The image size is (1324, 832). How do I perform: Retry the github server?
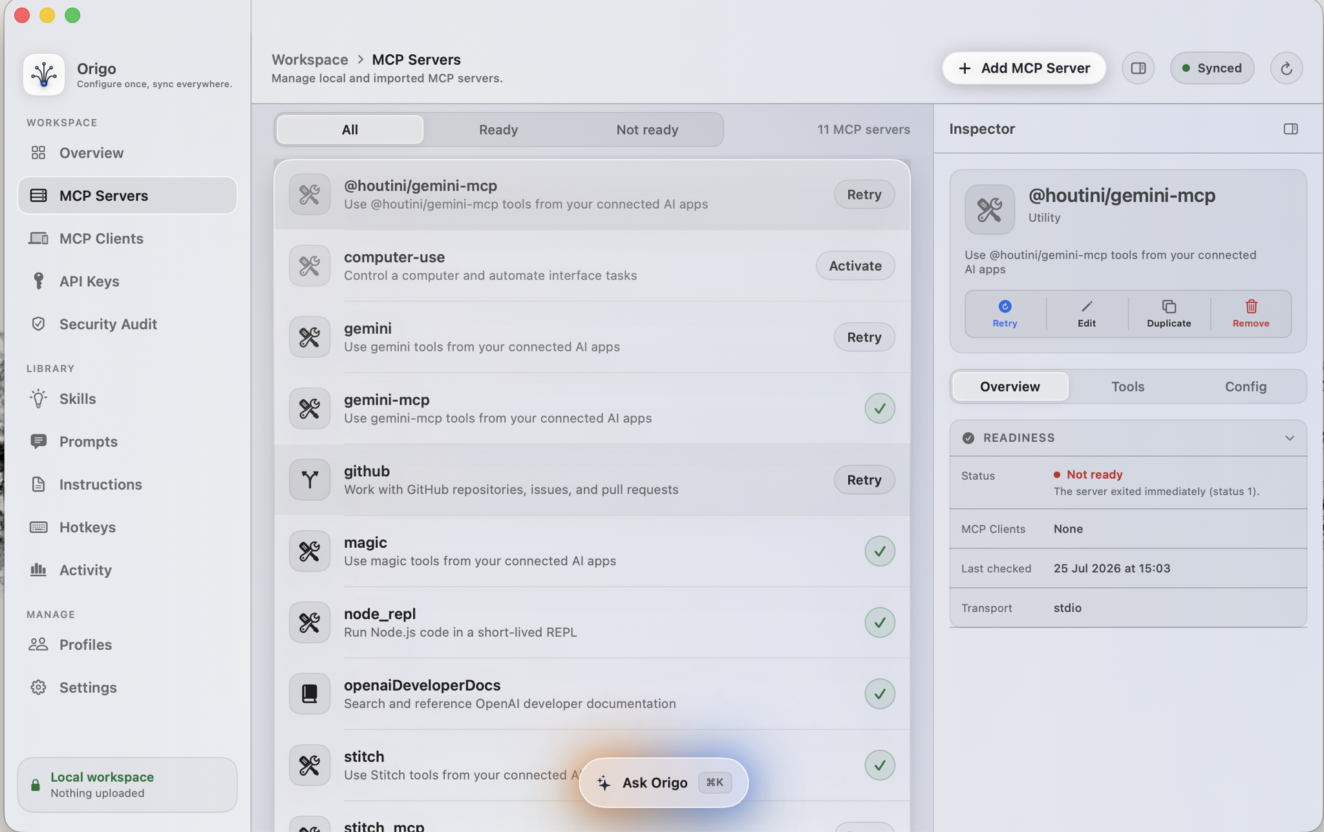tap(864, 479)
